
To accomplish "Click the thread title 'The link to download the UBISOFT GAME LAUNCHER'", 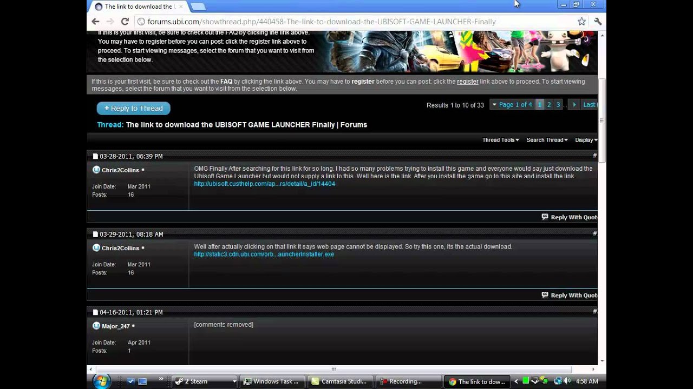I will pyautogui.click(x=246, y=125).
